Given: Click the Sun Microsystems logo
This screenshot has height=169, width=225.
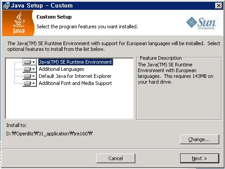Looking at the screenshot, I should (201, 23).
